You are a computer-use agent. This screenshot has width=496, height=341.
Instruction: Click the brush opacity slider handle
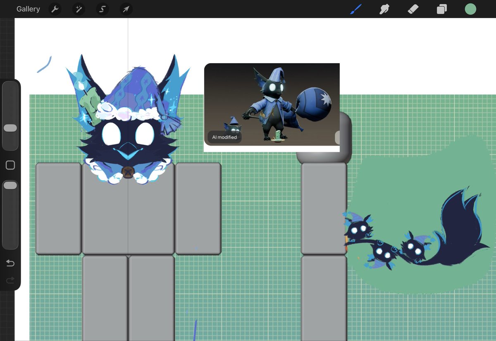(10, 186)
